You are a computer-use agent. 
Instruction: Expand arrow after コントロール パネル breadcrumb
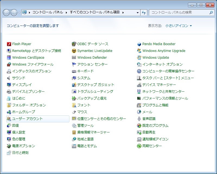tap(66, 13)
